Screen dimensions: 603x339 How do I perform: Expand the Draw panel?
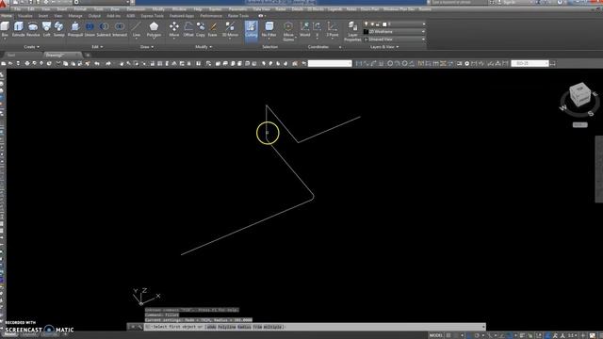(x=147, y=47)
